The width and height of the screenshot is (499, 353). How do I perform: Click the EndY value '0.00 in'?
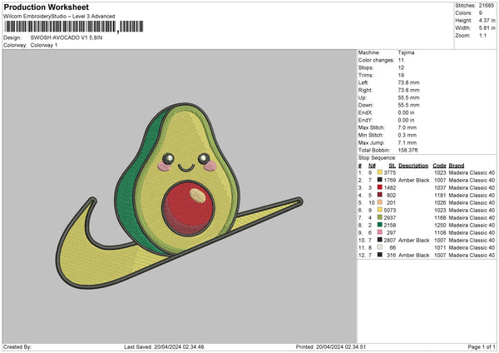[x=406, y=120]
